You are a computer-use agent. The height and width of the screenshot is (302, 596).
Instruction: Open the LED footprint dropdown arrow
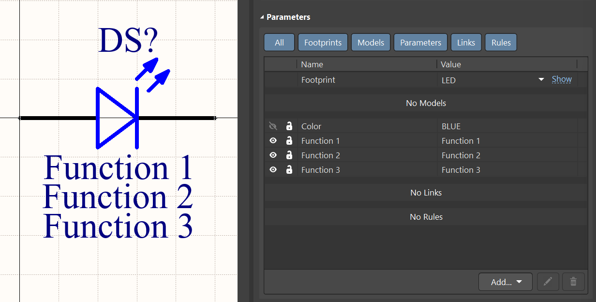point(541,79)
